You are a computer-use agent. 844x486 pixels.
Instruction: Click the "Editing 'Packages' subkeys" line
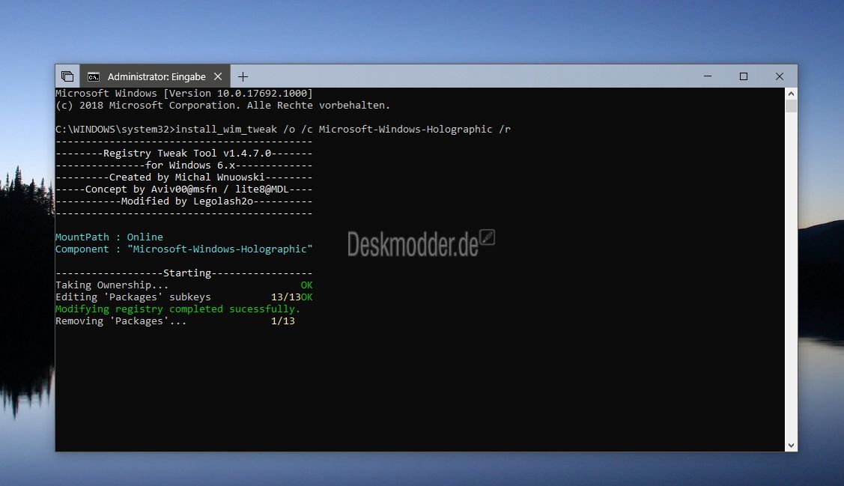point(184,297)
